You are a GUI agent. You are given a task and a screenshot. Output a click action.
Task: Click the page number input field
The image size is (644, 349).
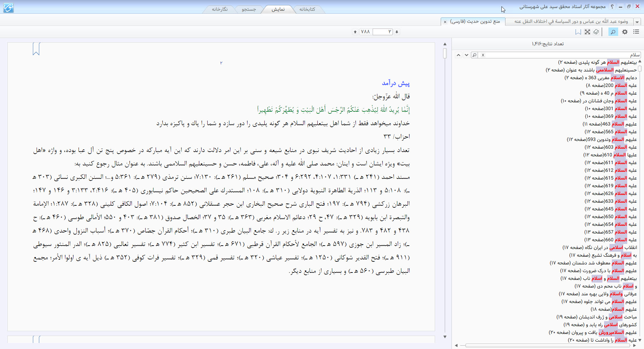(382, 32)
